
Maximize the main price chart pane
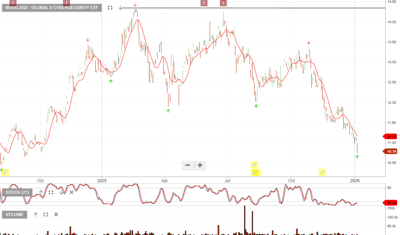coord(110,8)
